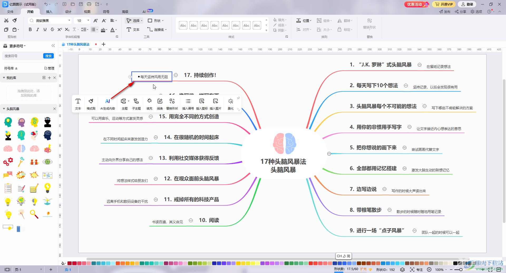Apply Strikethrough formatting
The width and height of the screenshot is (506, 273).
pyautogui.click(x=52, y=29)
